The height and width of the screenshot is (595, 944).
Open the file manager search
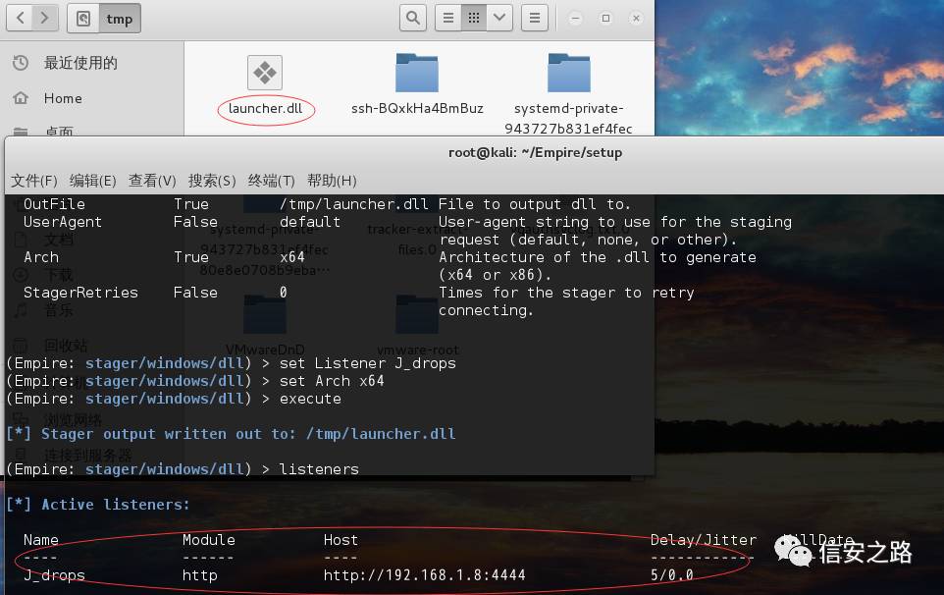(413, 18)
